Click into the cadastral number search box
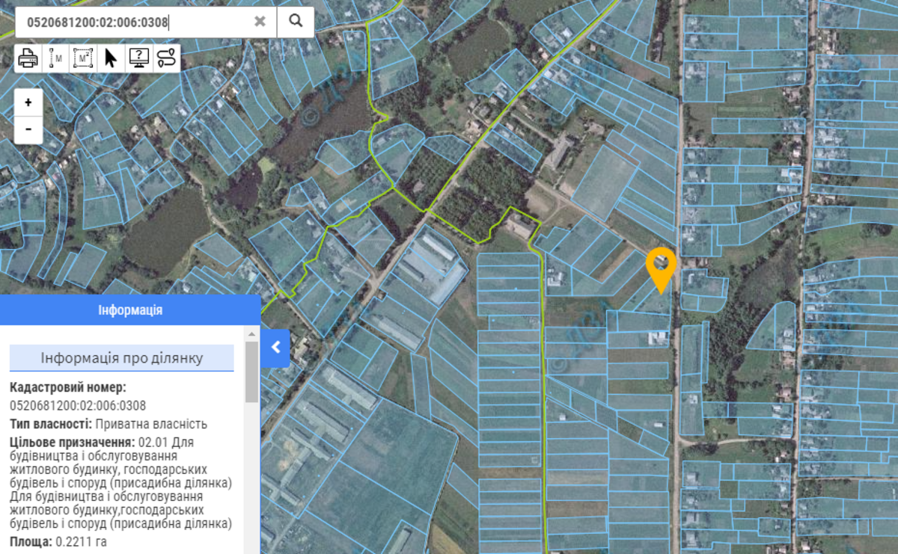 coord(135,22)
